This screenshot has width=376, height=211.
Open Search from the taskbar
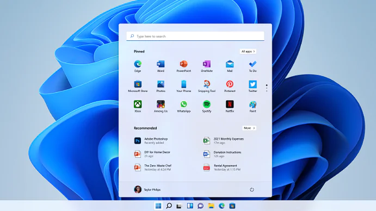(x=169, y=206)
